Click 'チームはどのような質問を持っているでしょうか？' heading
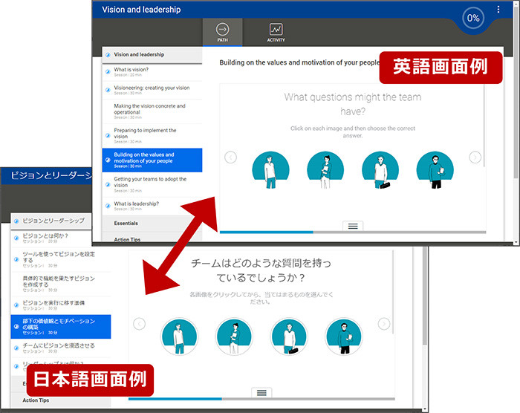520x413 pixels. (x=261, y=270)
